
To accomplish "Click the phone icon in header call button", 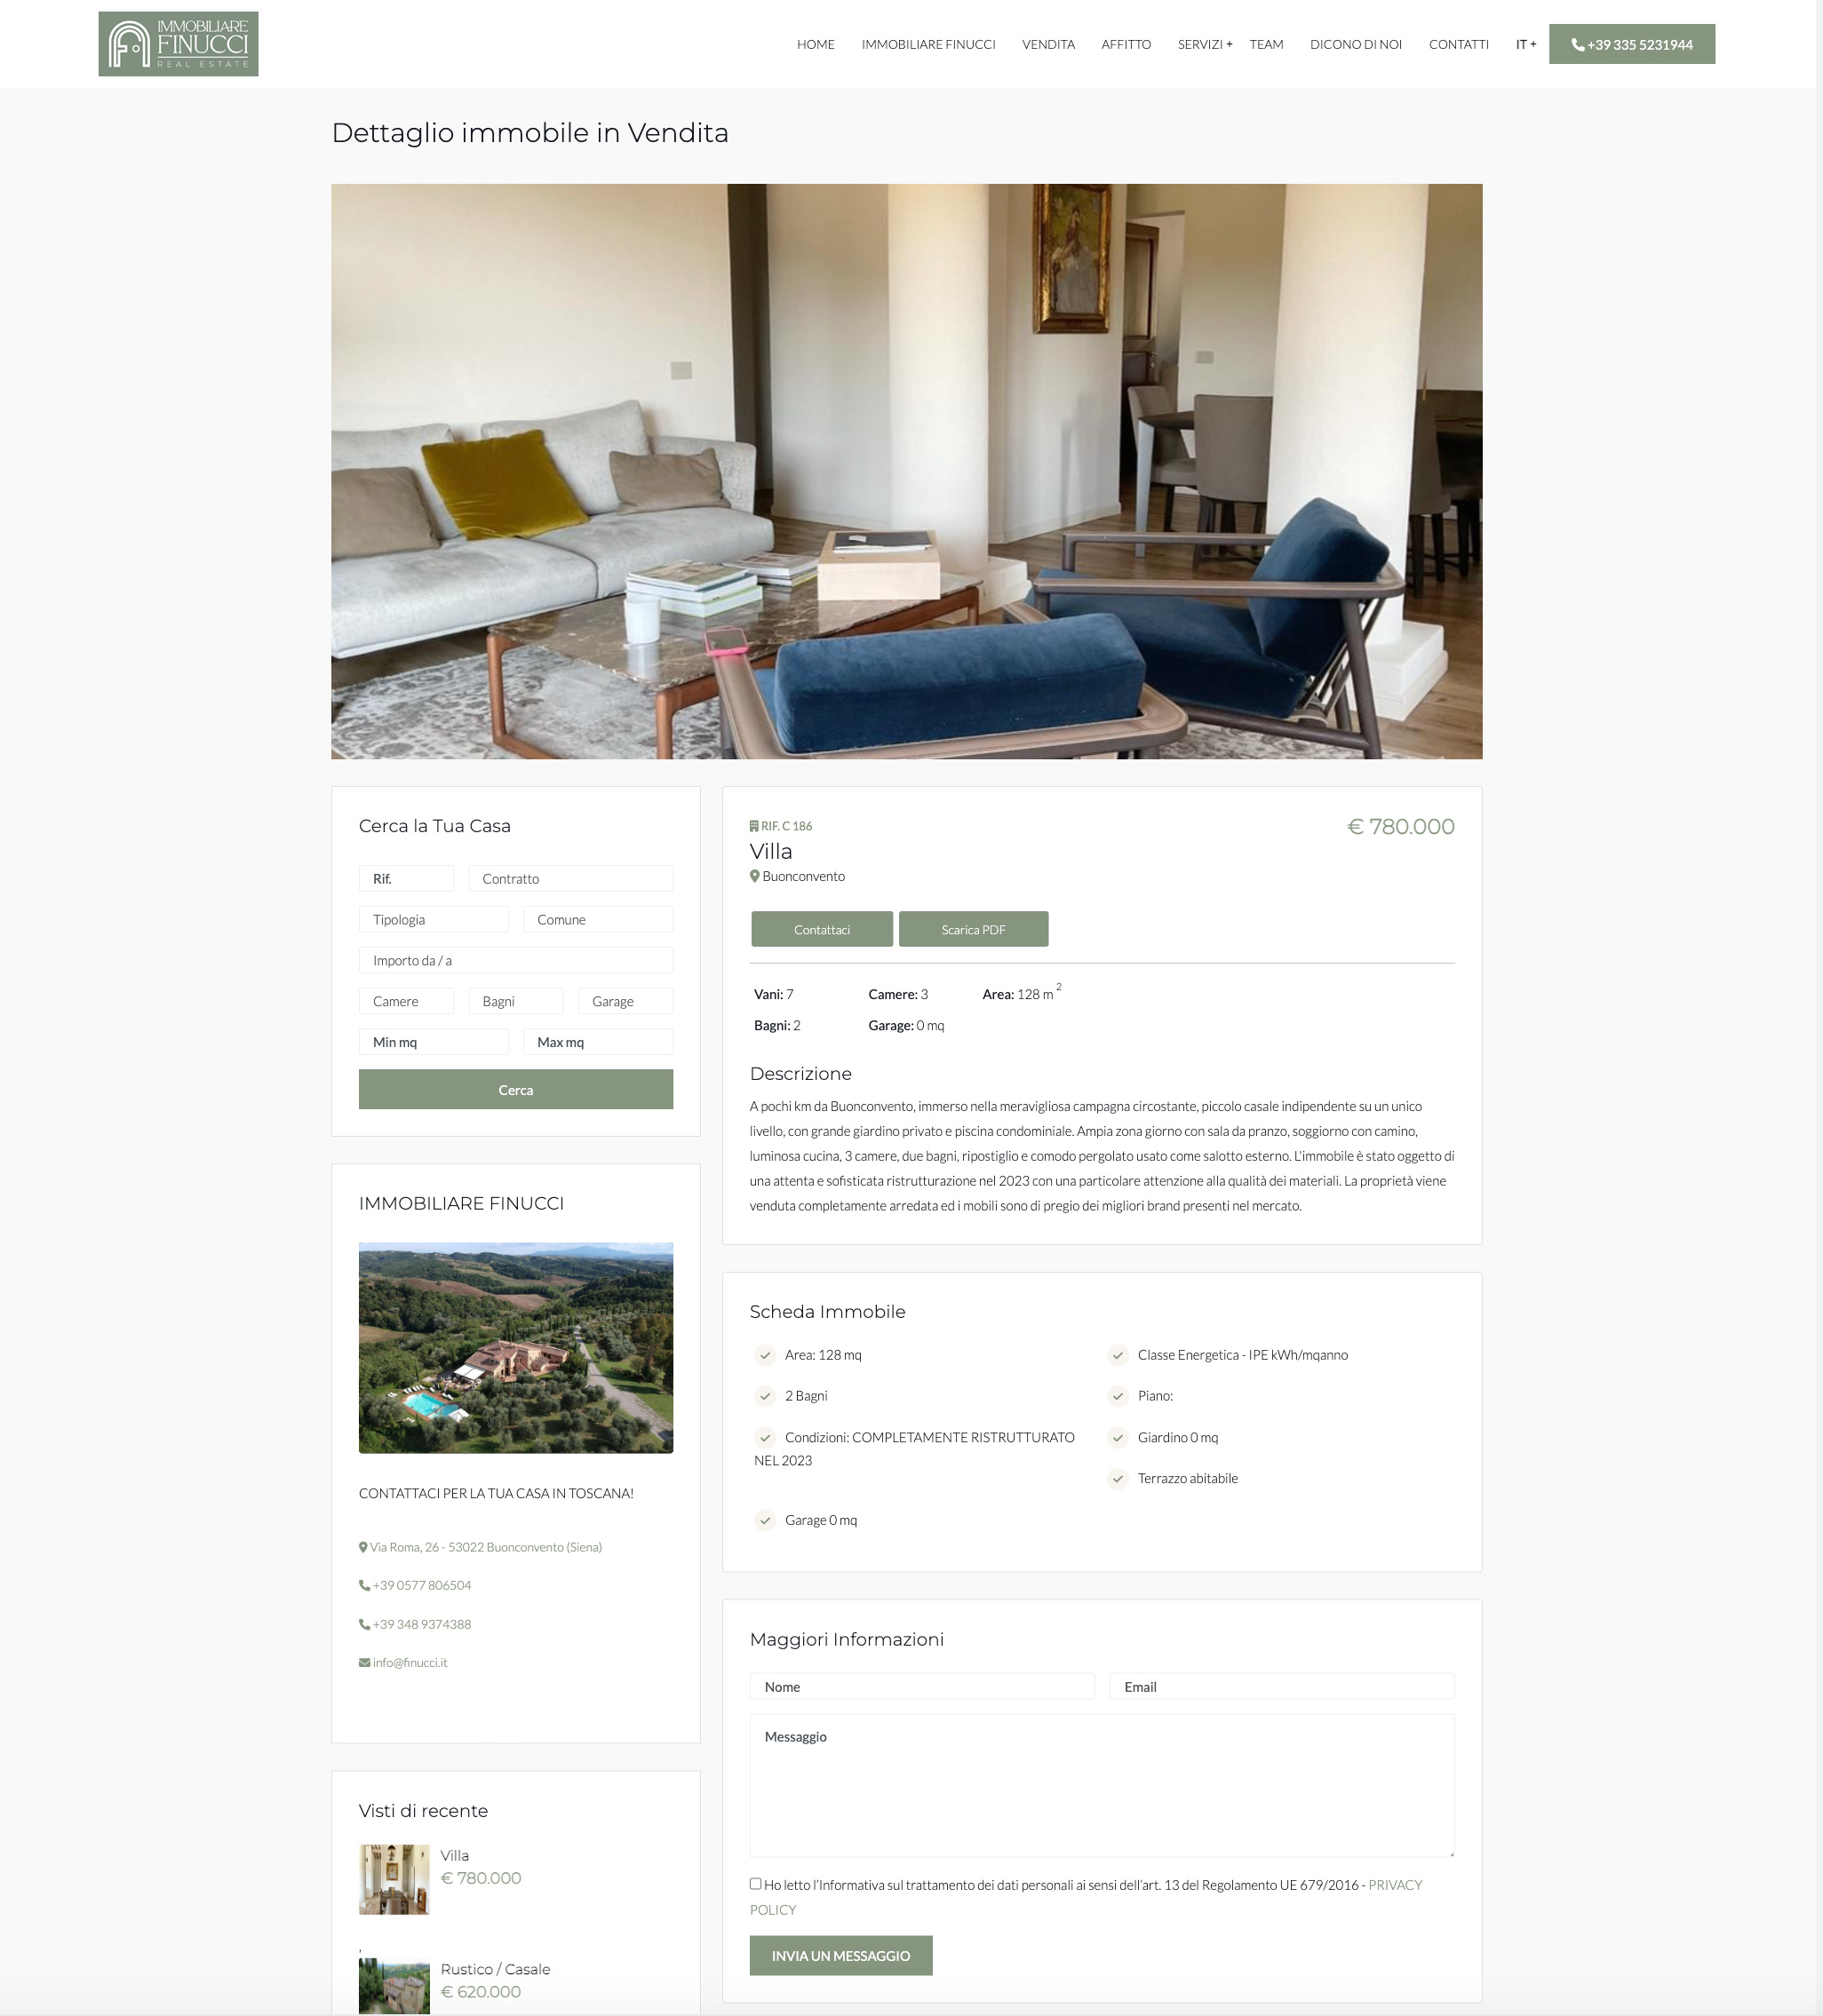I will pos(1578,45).
